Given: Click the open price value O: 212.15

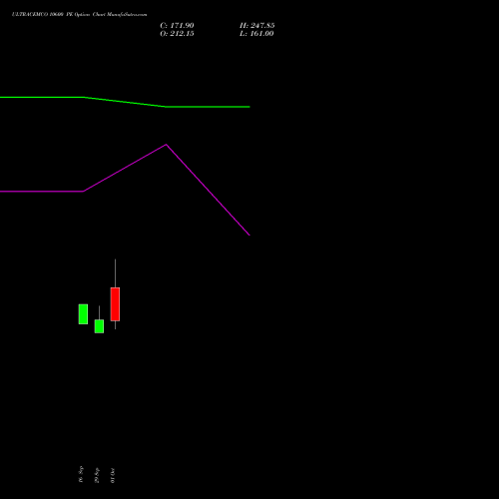Looking at the screenshot, I should pyautogui.click(x=177, y=34).
